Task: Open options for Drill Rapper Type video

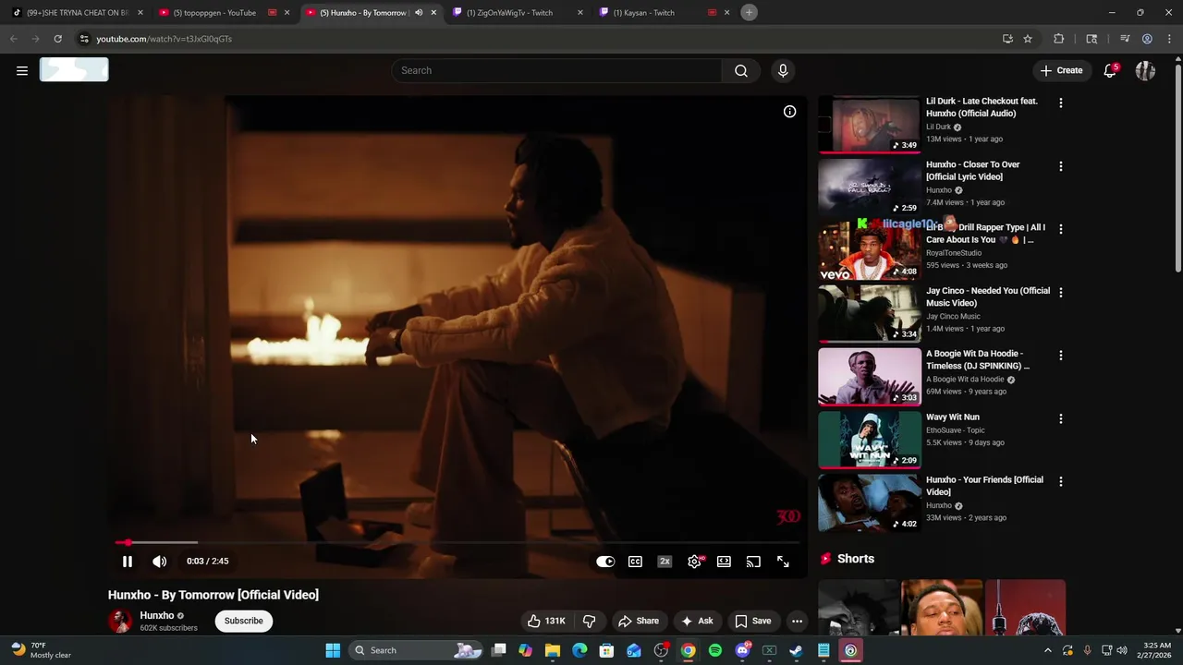Action: [1060, 229]
